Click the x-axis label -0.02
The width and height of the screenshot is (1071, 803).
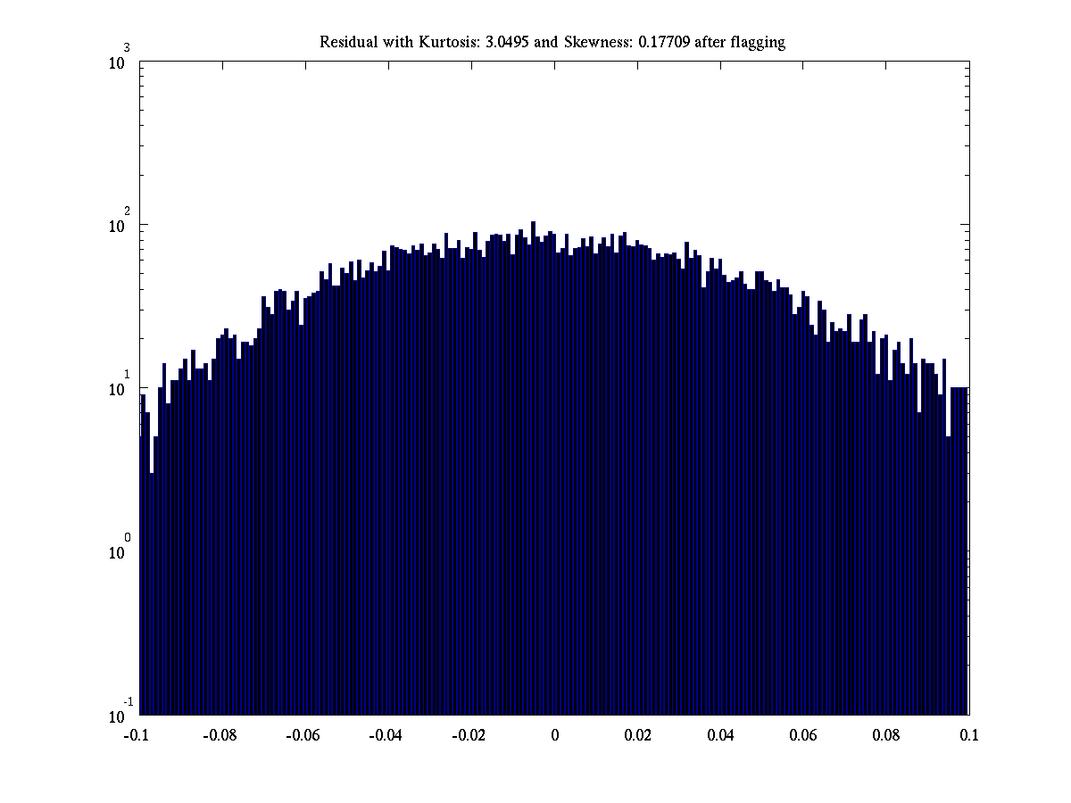tap(469, 736)
